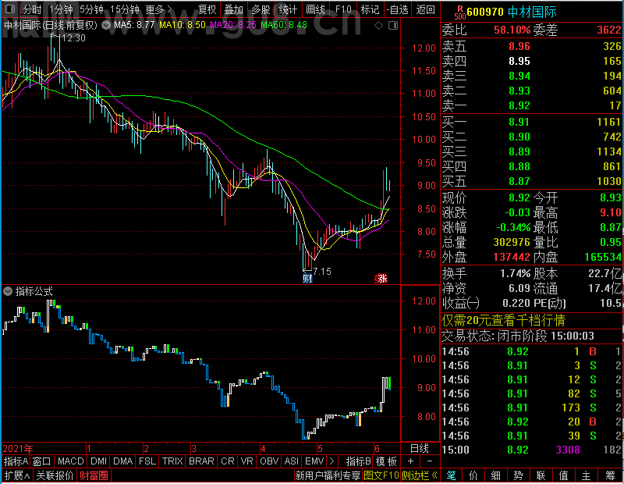The width and height of the screenshot is (624, 484).
Task: Click 日线 period label
Action: point(420,449)
